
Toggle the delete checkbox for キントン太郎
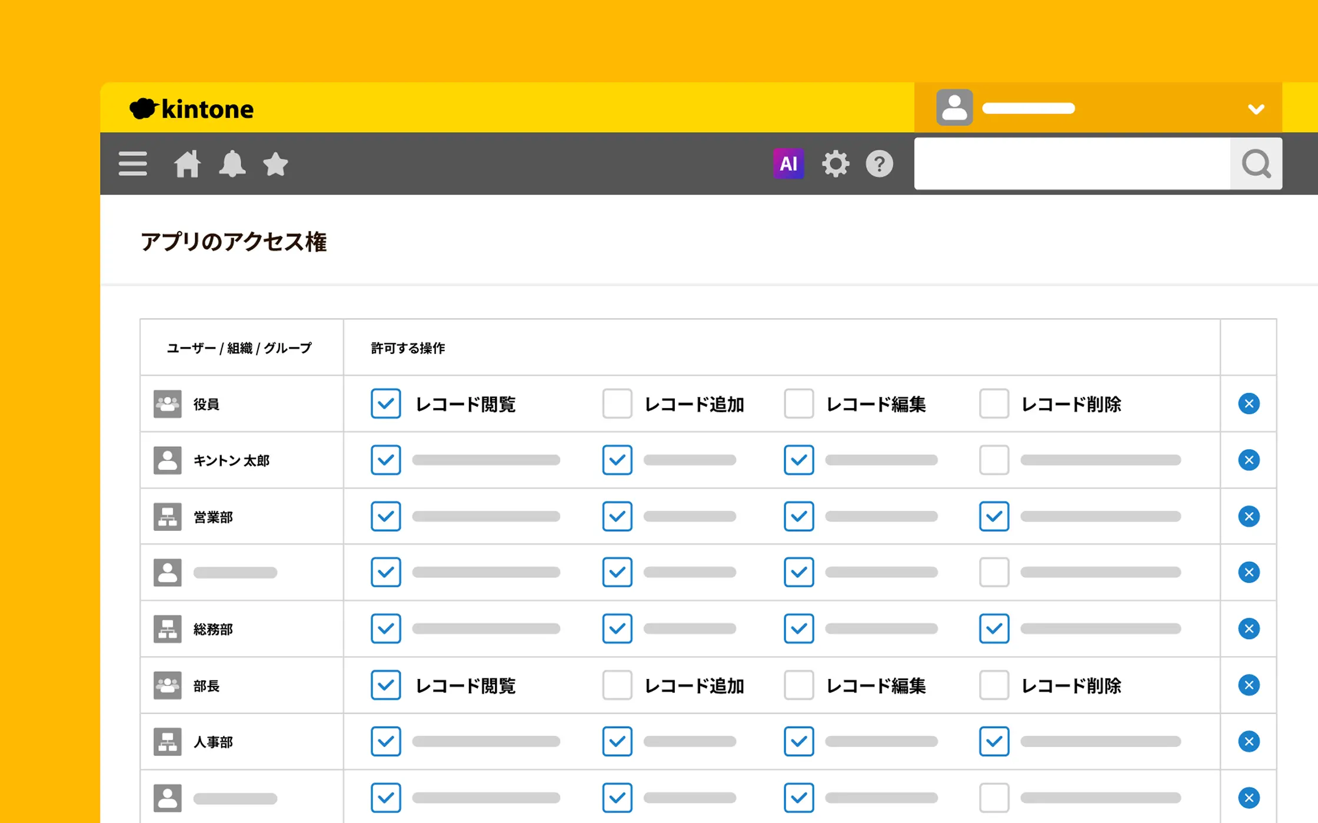pyautogui.click(x=994, y=460)
